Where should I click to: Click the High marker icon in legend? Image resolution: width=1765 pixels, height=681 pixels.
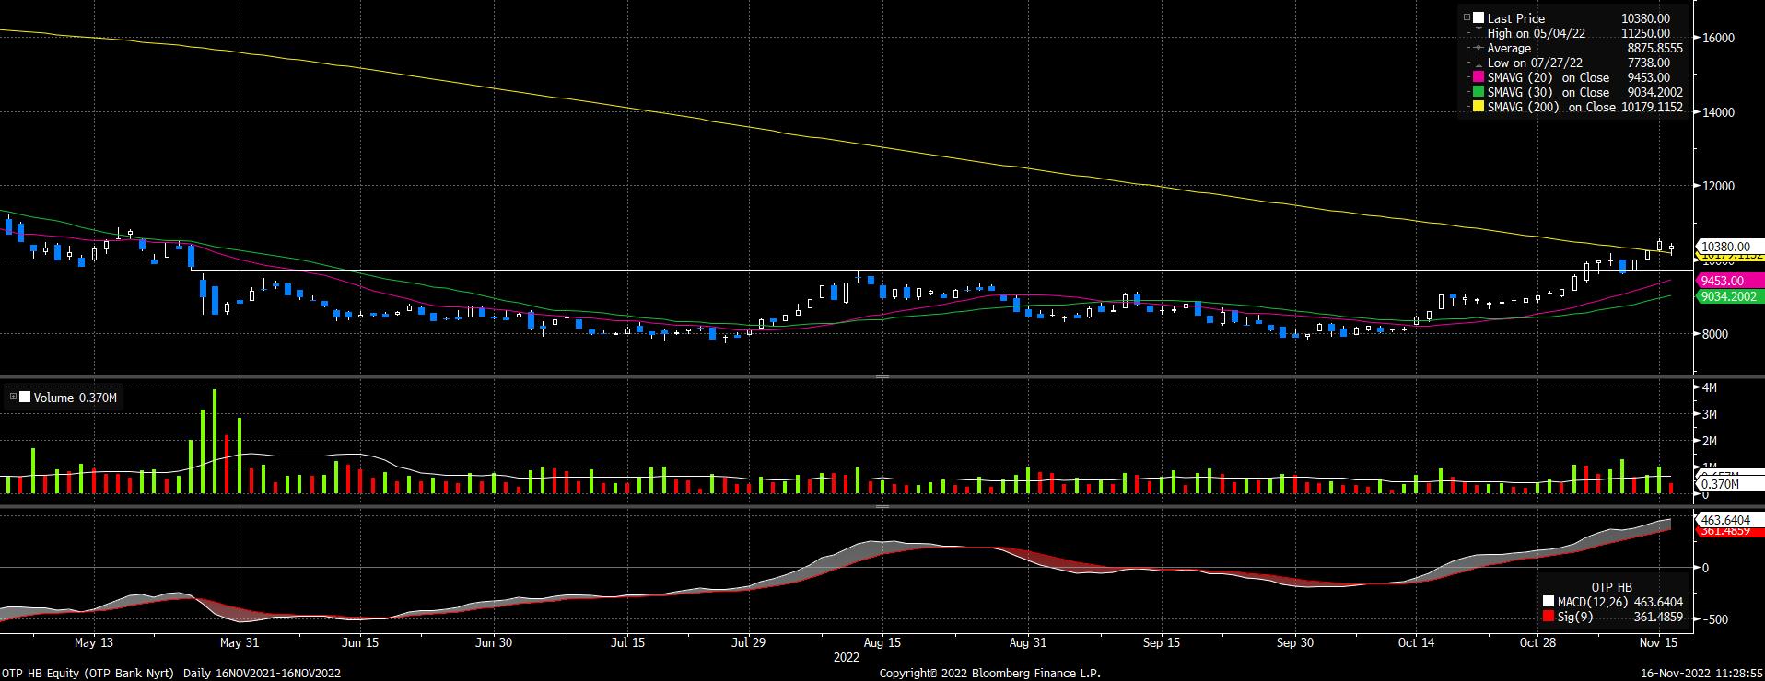1479,33
